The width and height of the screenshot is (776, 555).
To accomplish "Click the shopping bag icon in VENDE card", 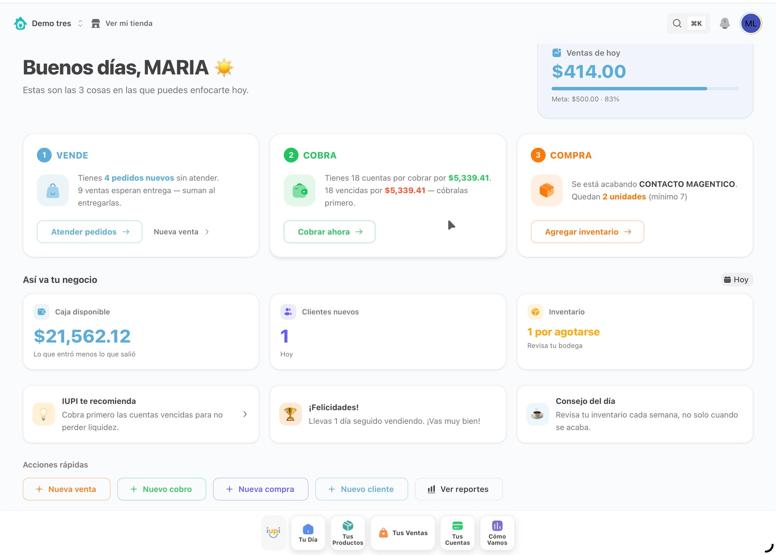I will 53,190.
